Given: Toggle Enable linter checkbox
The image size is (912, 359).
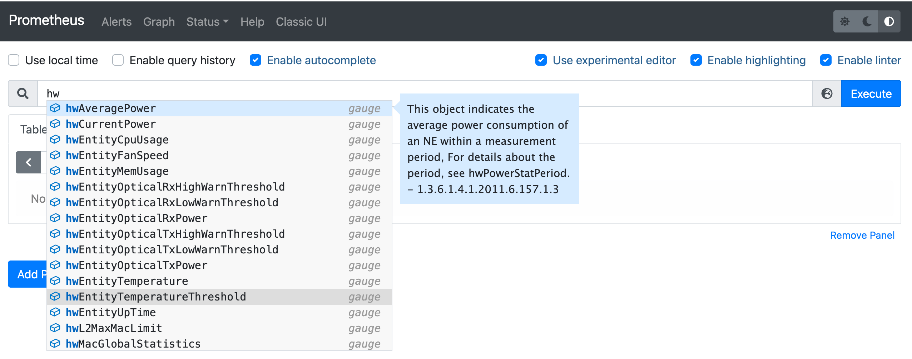Looking at the screenshot, I should (826, 60).
